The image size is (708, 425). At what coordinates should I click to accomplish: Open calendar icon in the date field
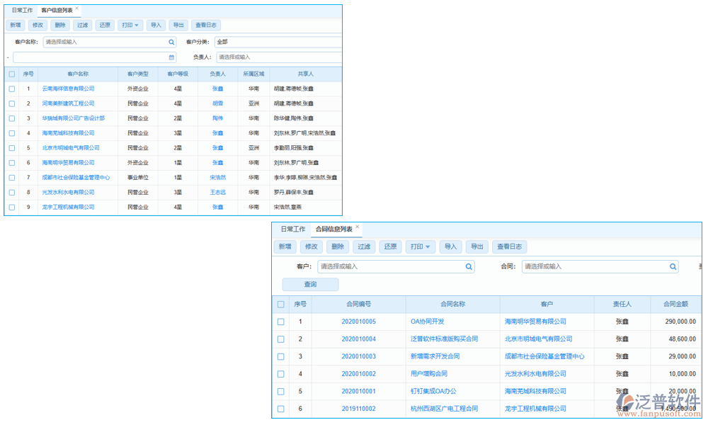tap(171, 57)
